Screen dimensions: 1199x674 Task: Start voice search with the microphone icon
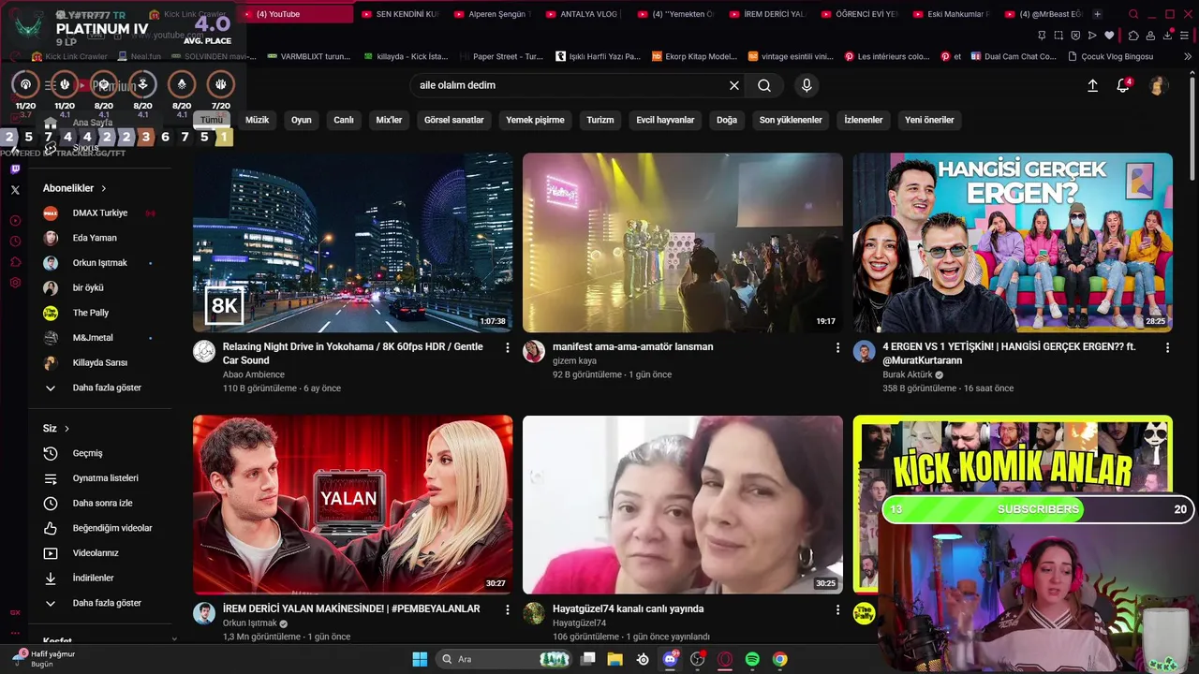[807, 85]
